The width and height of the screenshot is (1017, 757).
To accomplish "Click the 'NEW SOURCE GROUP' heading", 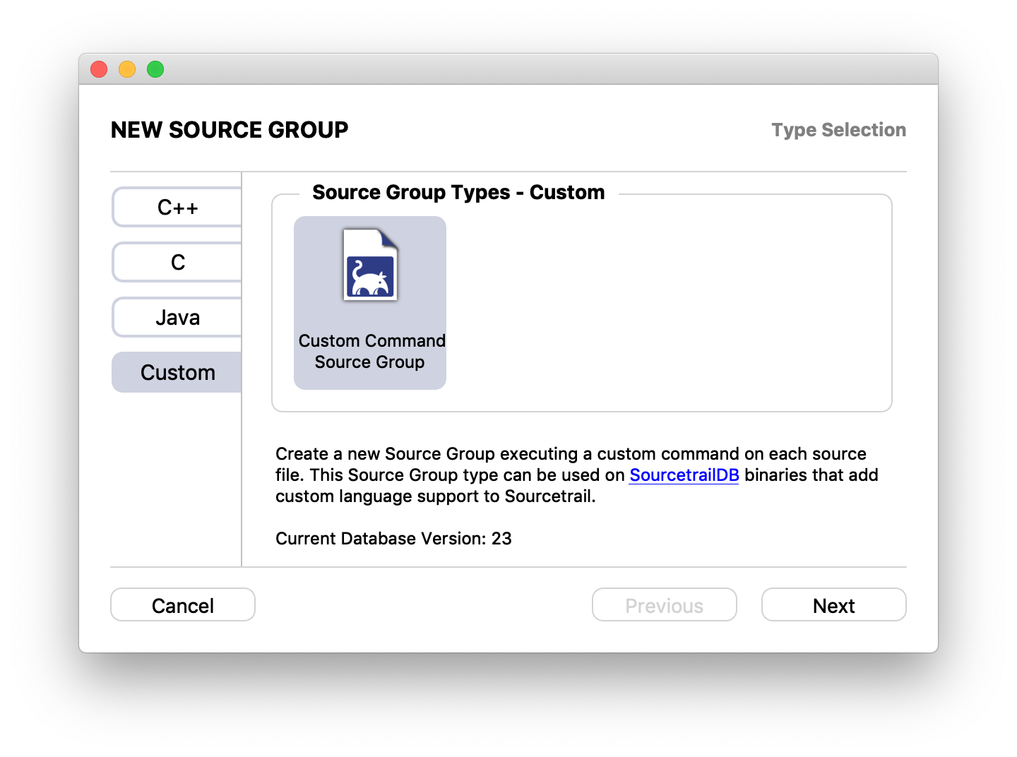I will [230, 130].
